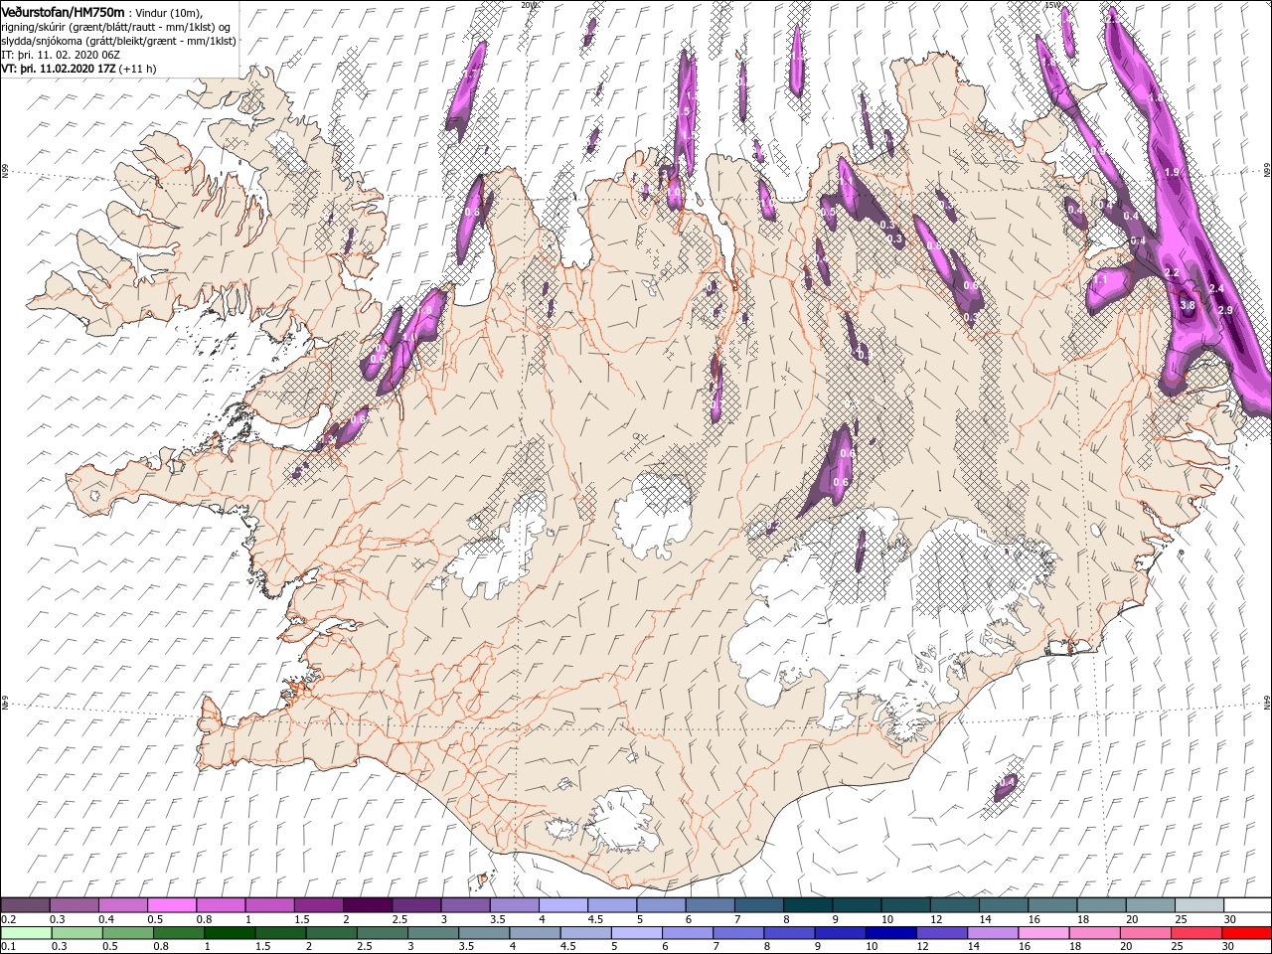The image size is (1272, 954).
Task: Click the dark mauve 0.2–0.3 swatch in the upper legend row
Action: pyautogui.click(x=25, y=905)
